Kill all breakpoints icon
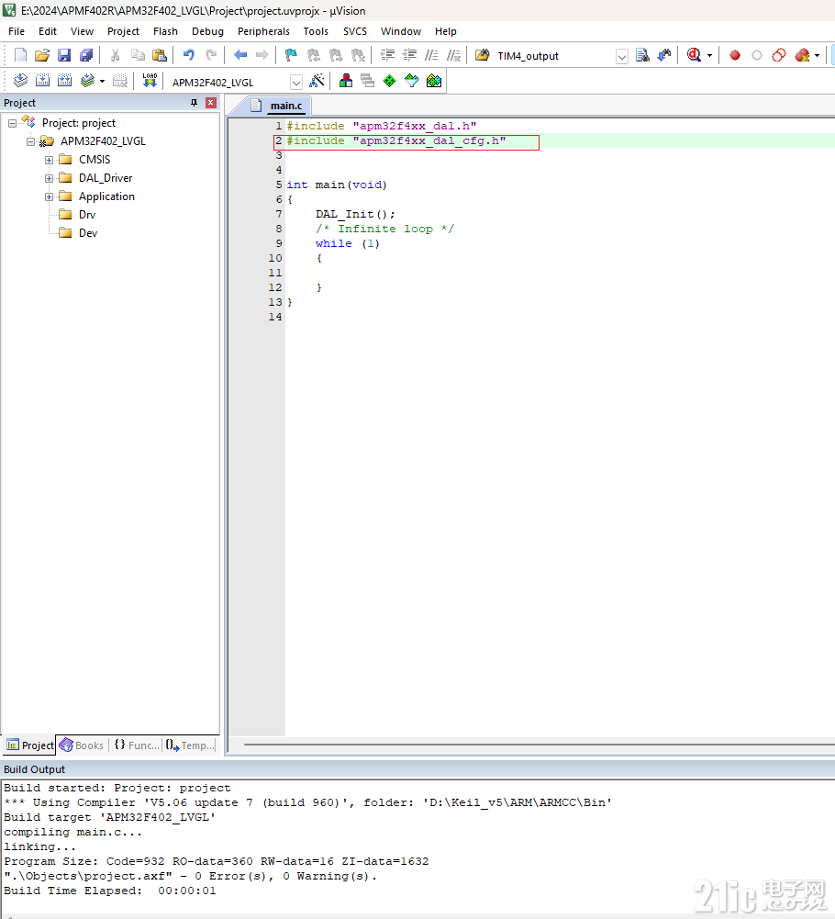Viewport: 835px width, 919px height. click(802, 55)
